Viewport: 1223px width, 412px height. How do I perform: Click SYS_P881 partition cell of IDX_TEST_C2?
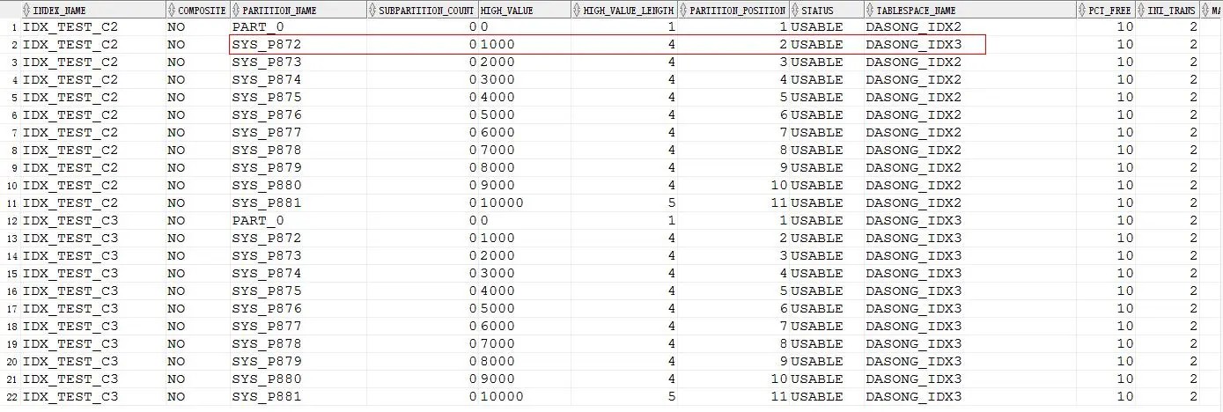(298, 203)
